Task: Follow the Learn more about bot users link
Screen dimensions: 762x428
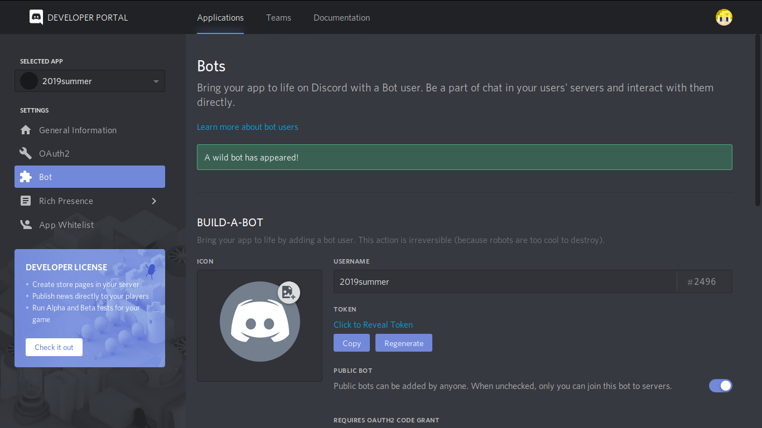Action: [x=248, y=127]
